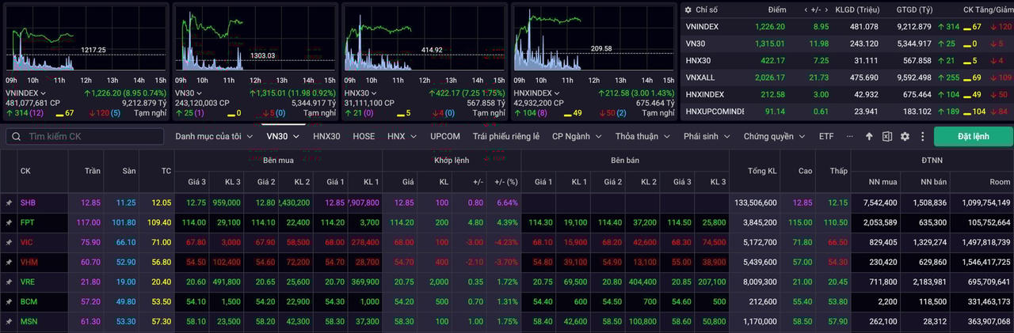Click the left arrow beside +/- in the index table
Image resolution: width=1014 pixels, height=333 pixels.
[806, 9]
